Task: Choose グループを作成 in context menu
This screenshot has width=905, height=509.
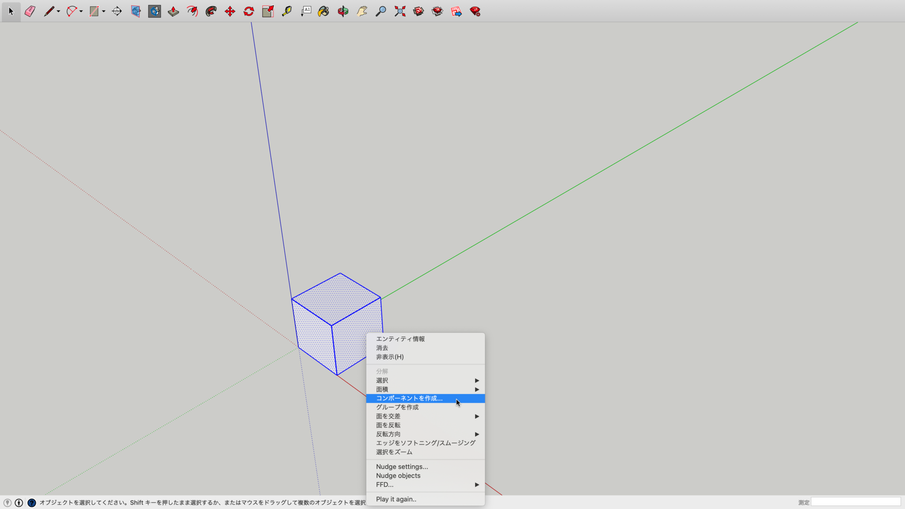Action: point(397,407)
